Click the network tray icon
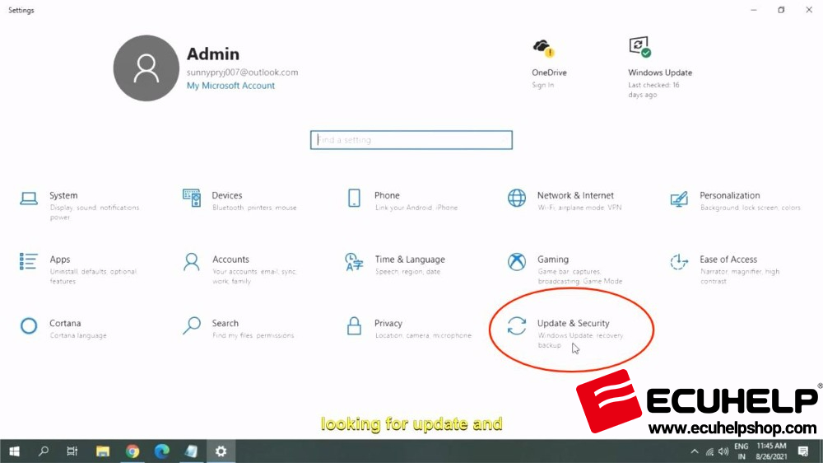Screen dimensions: 823x463 pyautogui.click(x=709, y=451)
